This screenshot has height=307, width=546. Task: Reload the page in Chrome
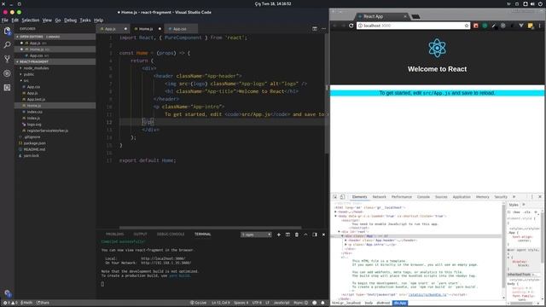pos(351,26)
